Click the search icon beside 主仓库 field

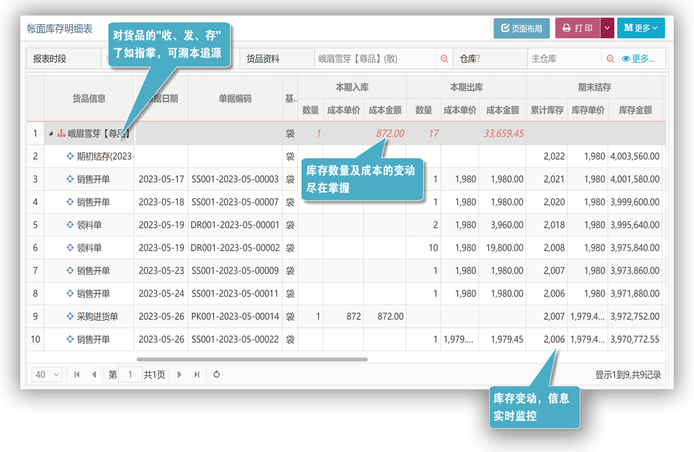click(x=610, y=59)
